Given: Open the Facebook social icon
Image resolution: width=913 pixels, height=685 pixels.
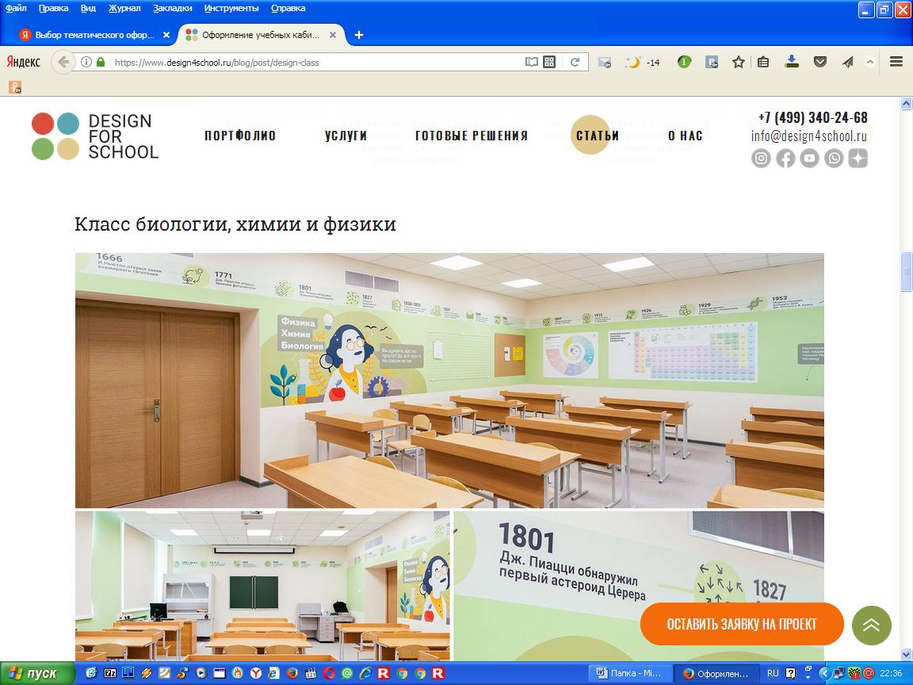Looking at the screenshot, I should point(785,159).
